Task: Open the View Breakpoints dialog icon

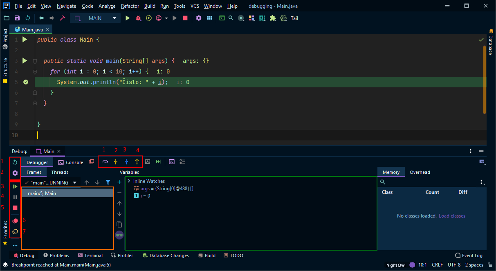Action: tap(15, 220)
